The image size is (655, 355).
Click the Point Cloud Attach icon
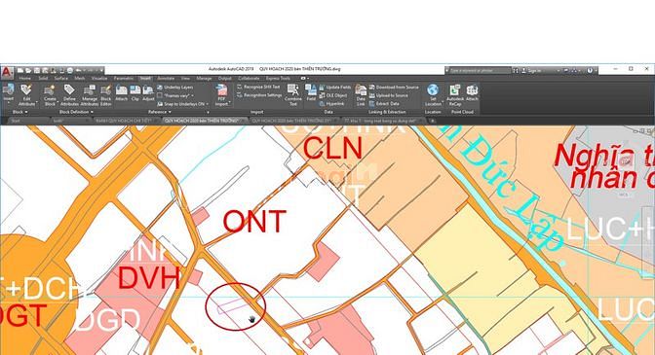point(472,90)
